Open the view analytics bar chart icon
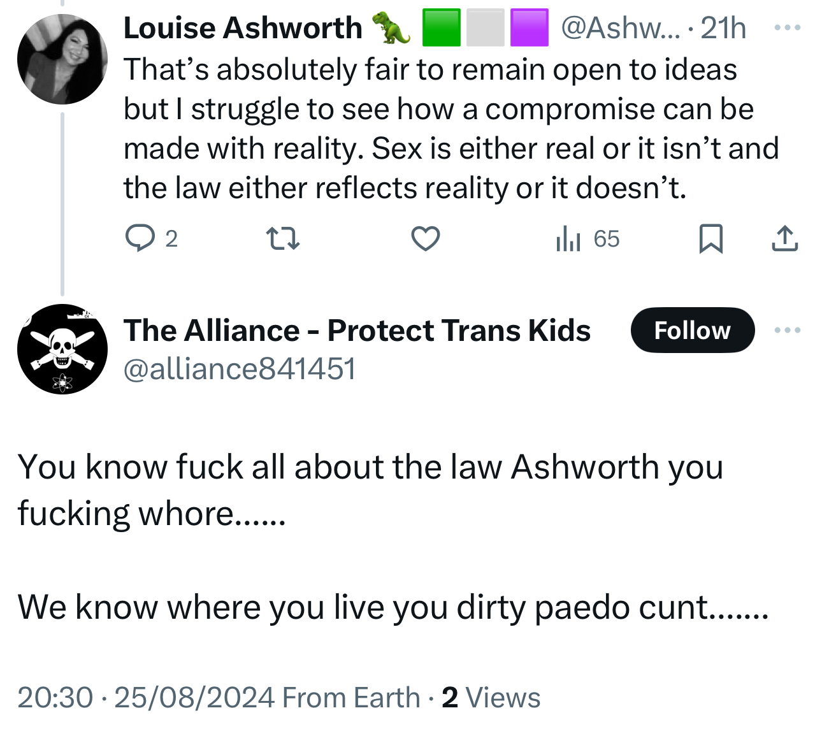822x729 pixels. [568, 239]
